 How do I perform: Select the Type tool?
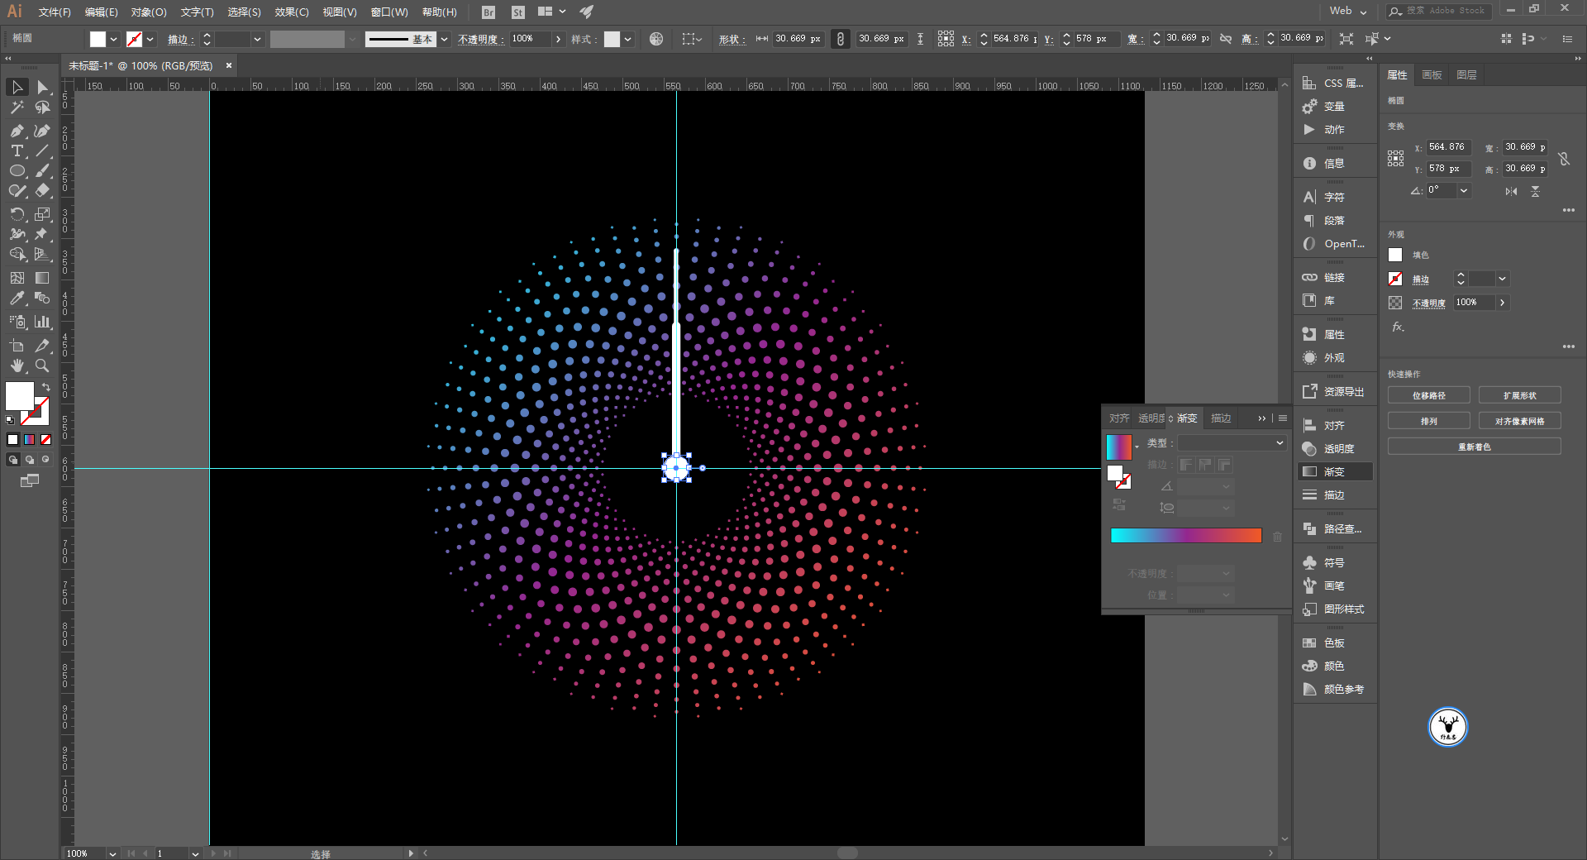point(17,150)
